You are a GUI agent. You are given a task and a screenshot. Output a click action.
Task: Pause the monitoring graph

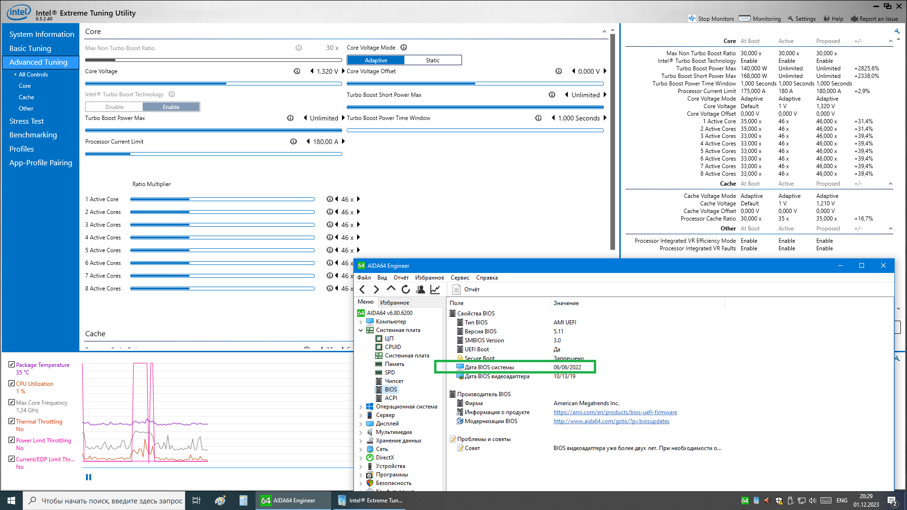88,477
